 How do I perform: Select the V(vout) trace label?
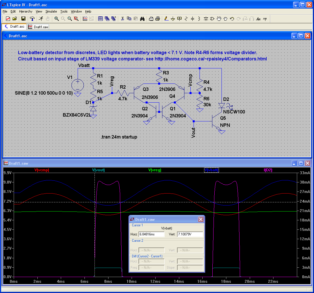coord(98,170)
